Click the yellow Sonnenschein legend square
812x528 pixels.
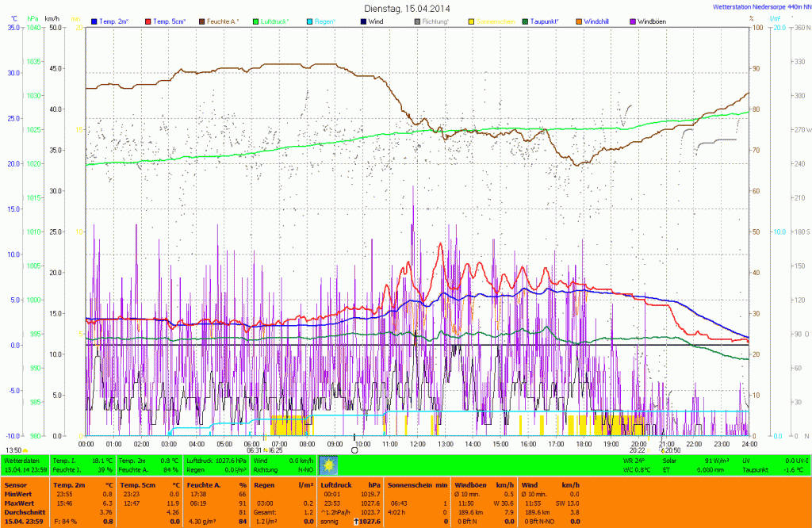[x=472, y=21]
